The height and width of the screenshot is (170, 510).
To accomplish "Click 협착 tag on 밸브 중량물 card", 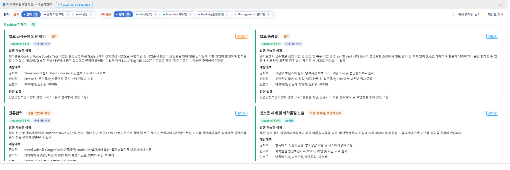I will pos(286,36).
